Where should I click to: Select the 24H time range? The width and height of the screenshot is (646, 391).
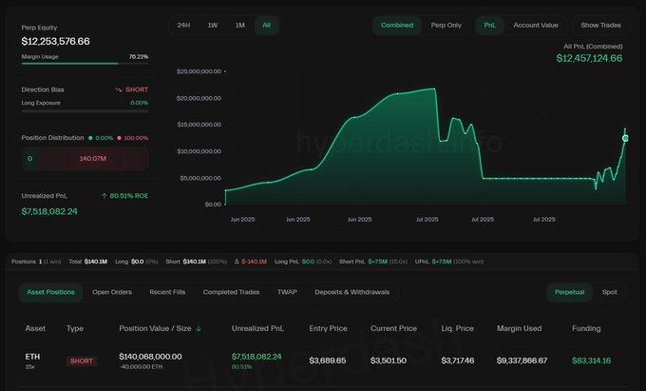(183, 25)
